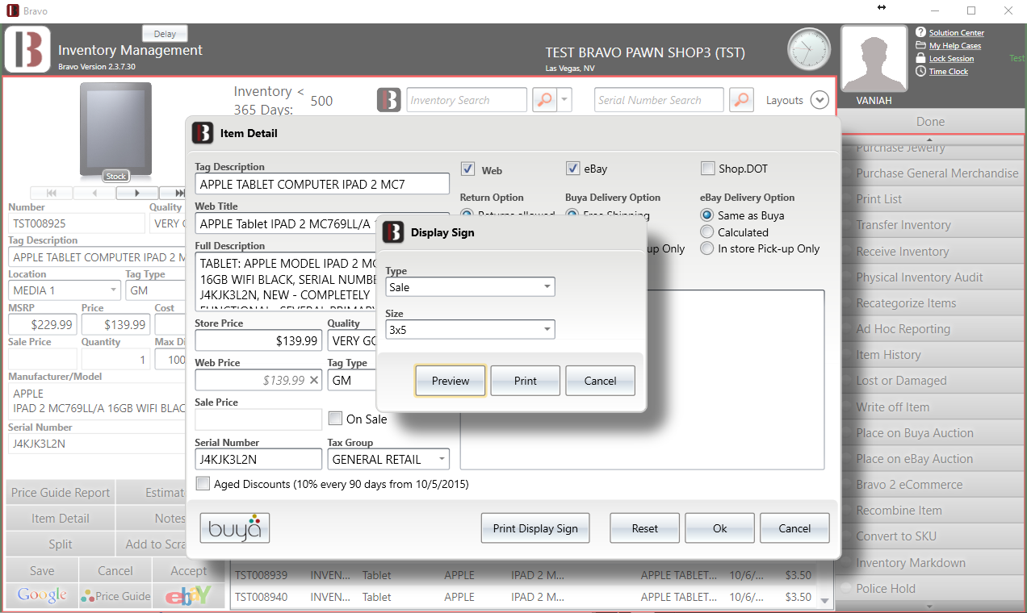Open Receive Inventory menu item
This screenshot has height=613, width=1027.
tap(932, 252)
